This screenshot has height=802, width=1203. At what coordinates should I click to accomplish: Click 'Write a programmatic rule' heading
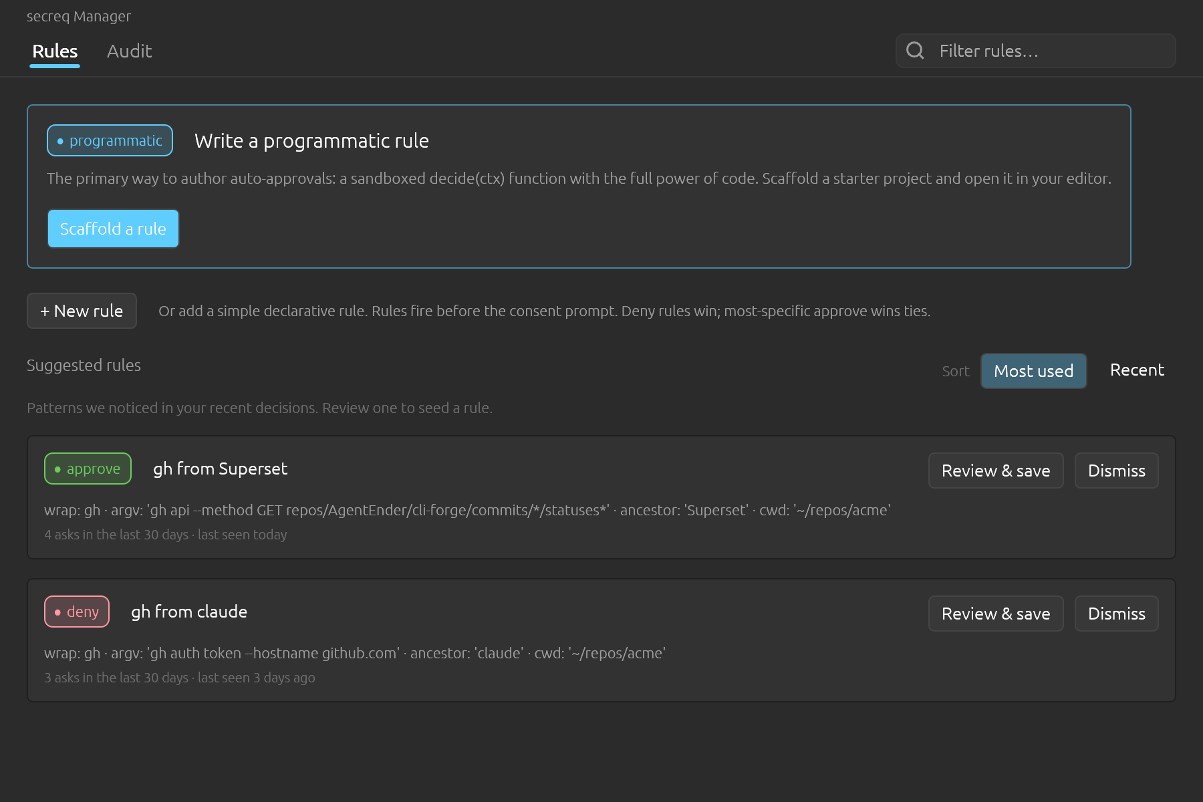(311, 140)
